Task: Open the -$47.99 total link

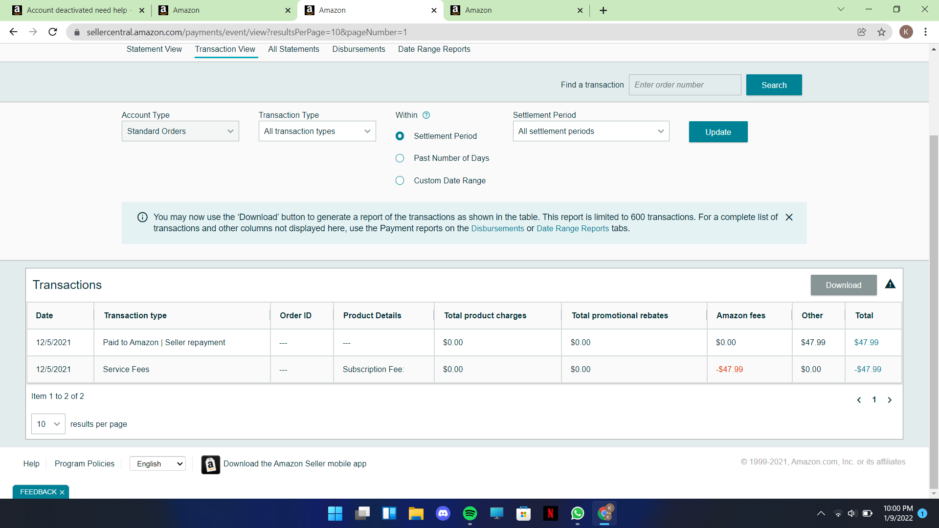Action: 868,369
